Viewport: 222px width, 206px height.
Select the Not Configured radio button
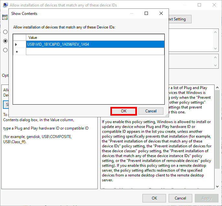tap(6, 32)
